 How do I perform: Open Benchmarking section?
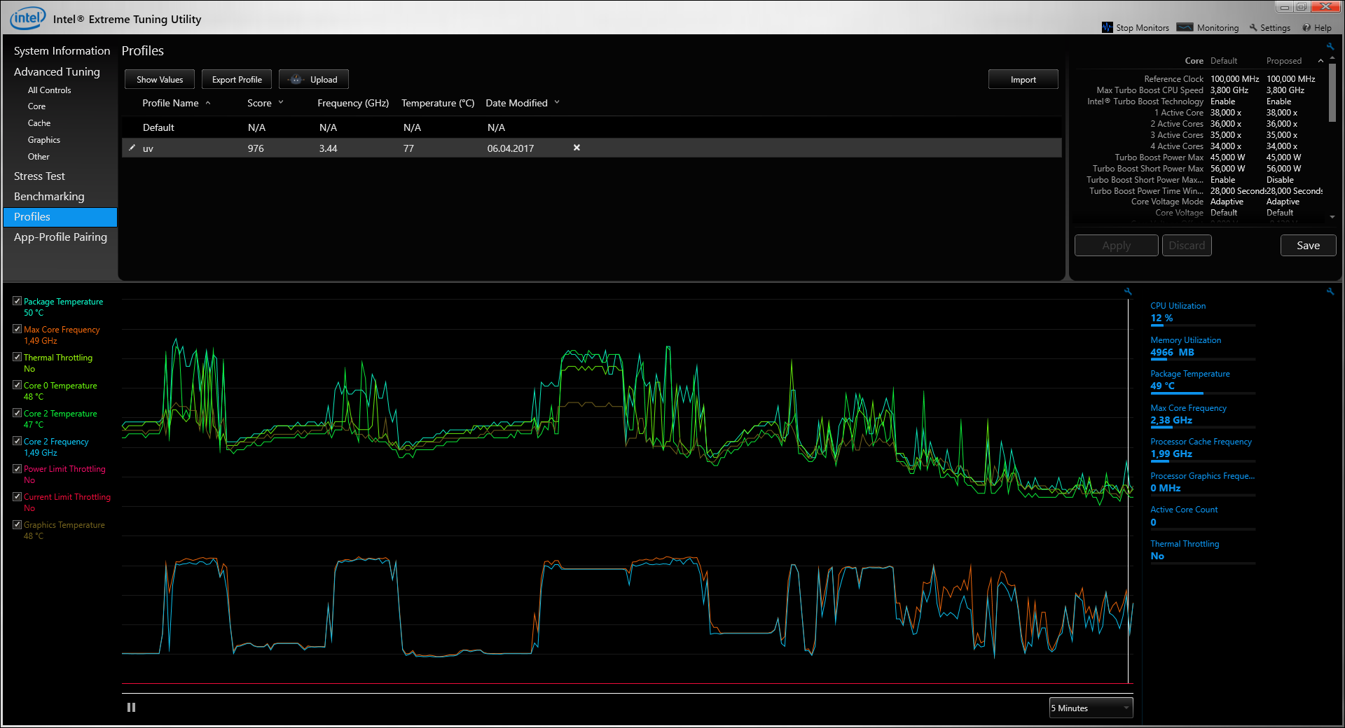(x=49, y=197)
